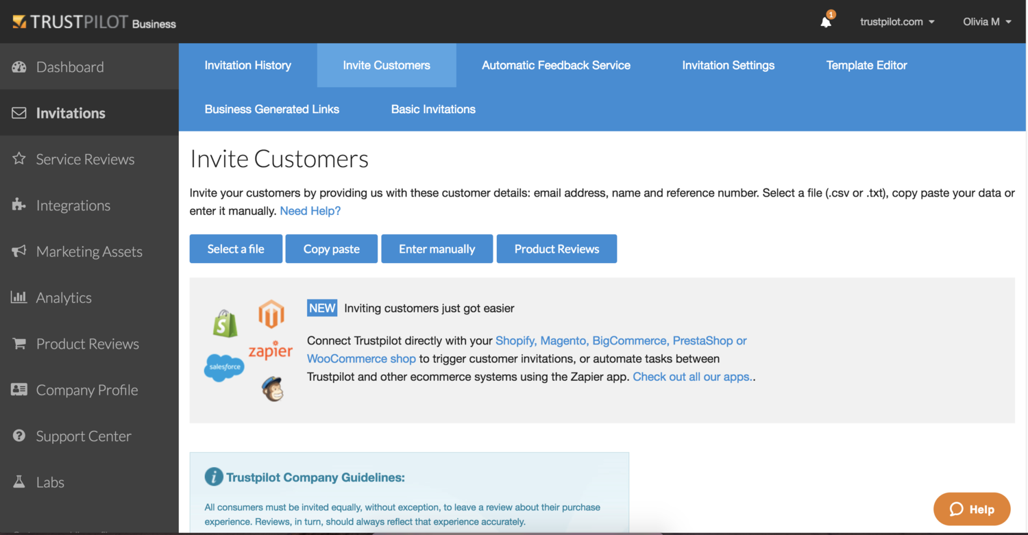Click the Dashboard gauge icon
This screenshot has width=1028, height=535.
click(19, 66)
